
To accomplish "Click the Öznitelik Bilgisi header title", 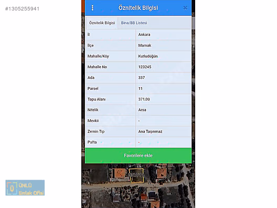I will [138, 8].
